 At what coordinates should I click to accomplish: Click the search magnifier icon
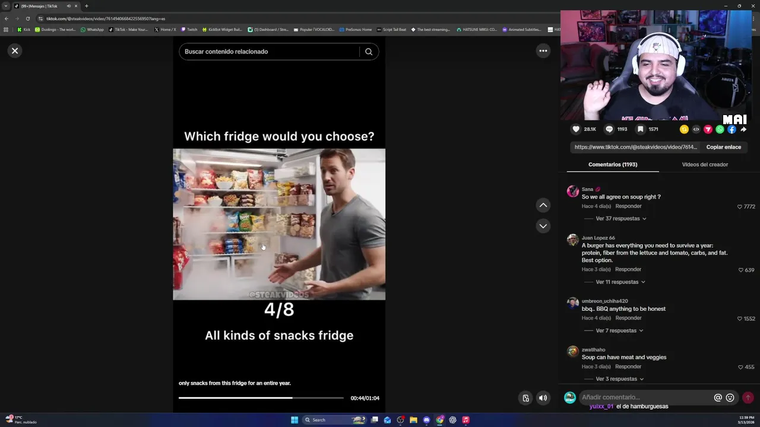point(369,52)
